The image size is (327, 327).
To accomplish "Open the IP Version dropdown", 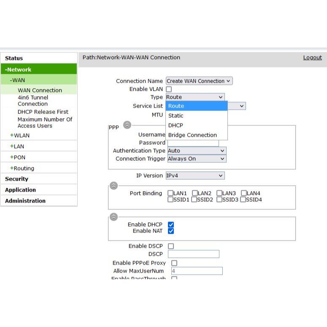I will tap(195, 176).
